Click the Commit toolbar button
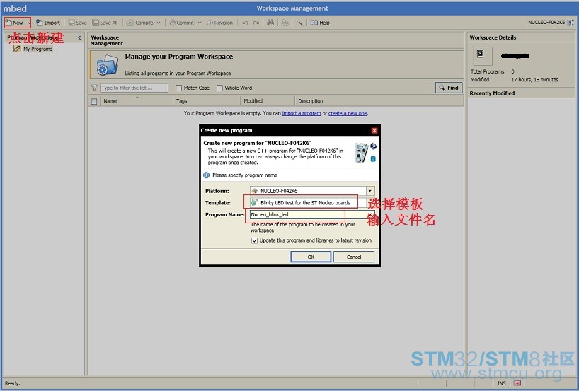579x391 pixels. pos(181,23)
